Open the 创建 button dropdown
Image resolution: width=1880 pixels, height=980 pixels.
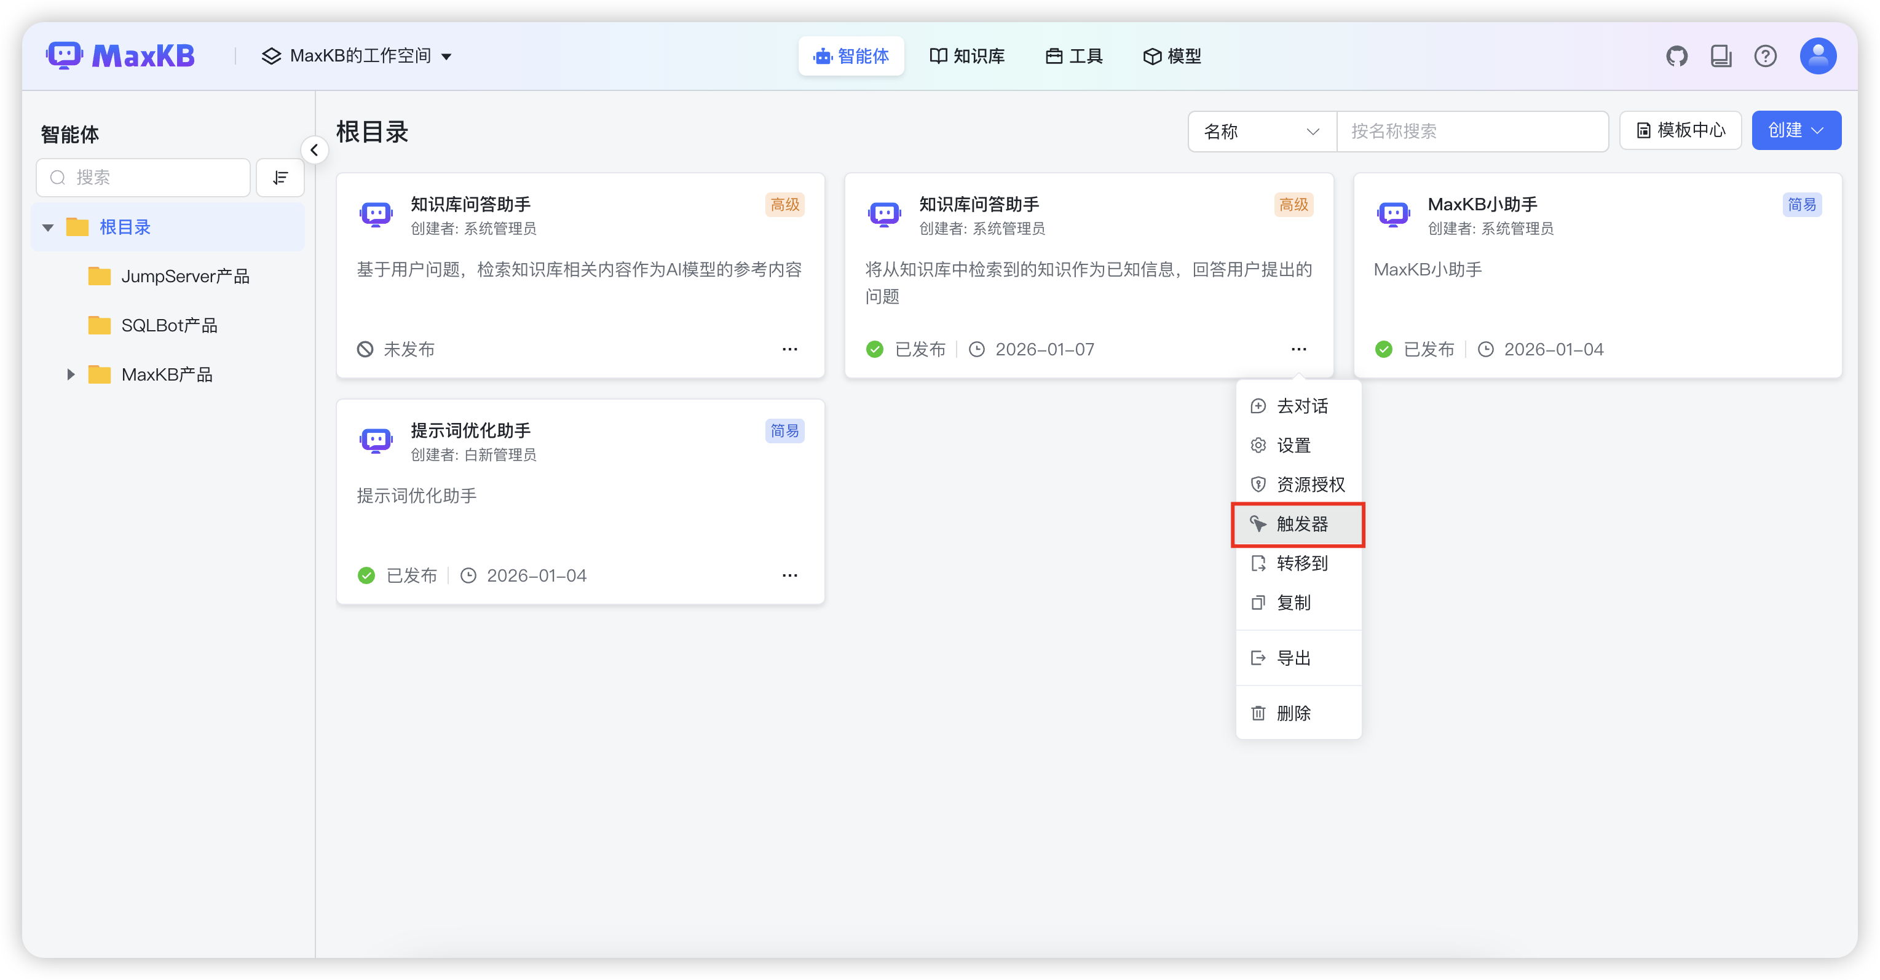(x=1796, y=130)
